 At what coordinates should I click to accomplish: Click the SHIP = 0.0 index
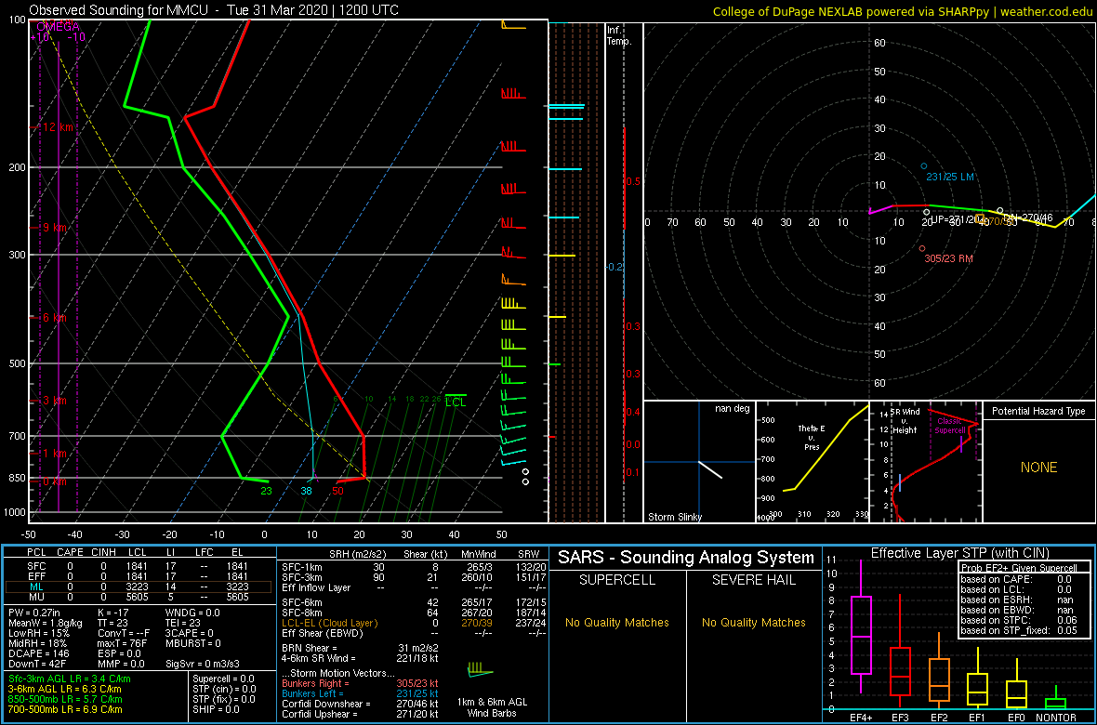coord(217,709)
